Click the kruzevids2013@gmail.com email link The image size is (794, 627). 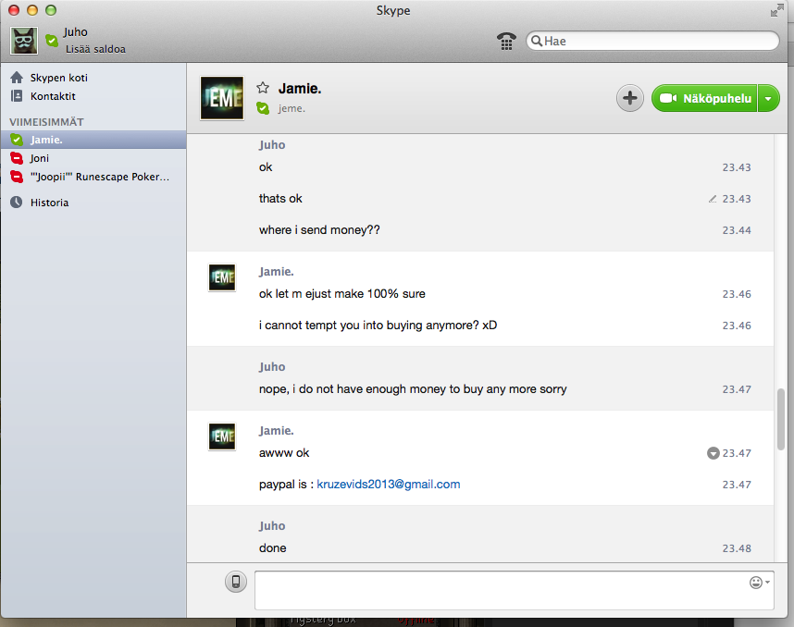pos(388,485)
